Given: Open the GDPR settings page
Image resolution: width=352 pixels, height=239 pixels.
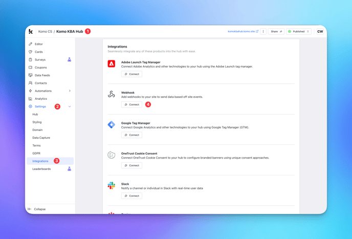Looking at the screenshot, I should [x=36, y=154].
